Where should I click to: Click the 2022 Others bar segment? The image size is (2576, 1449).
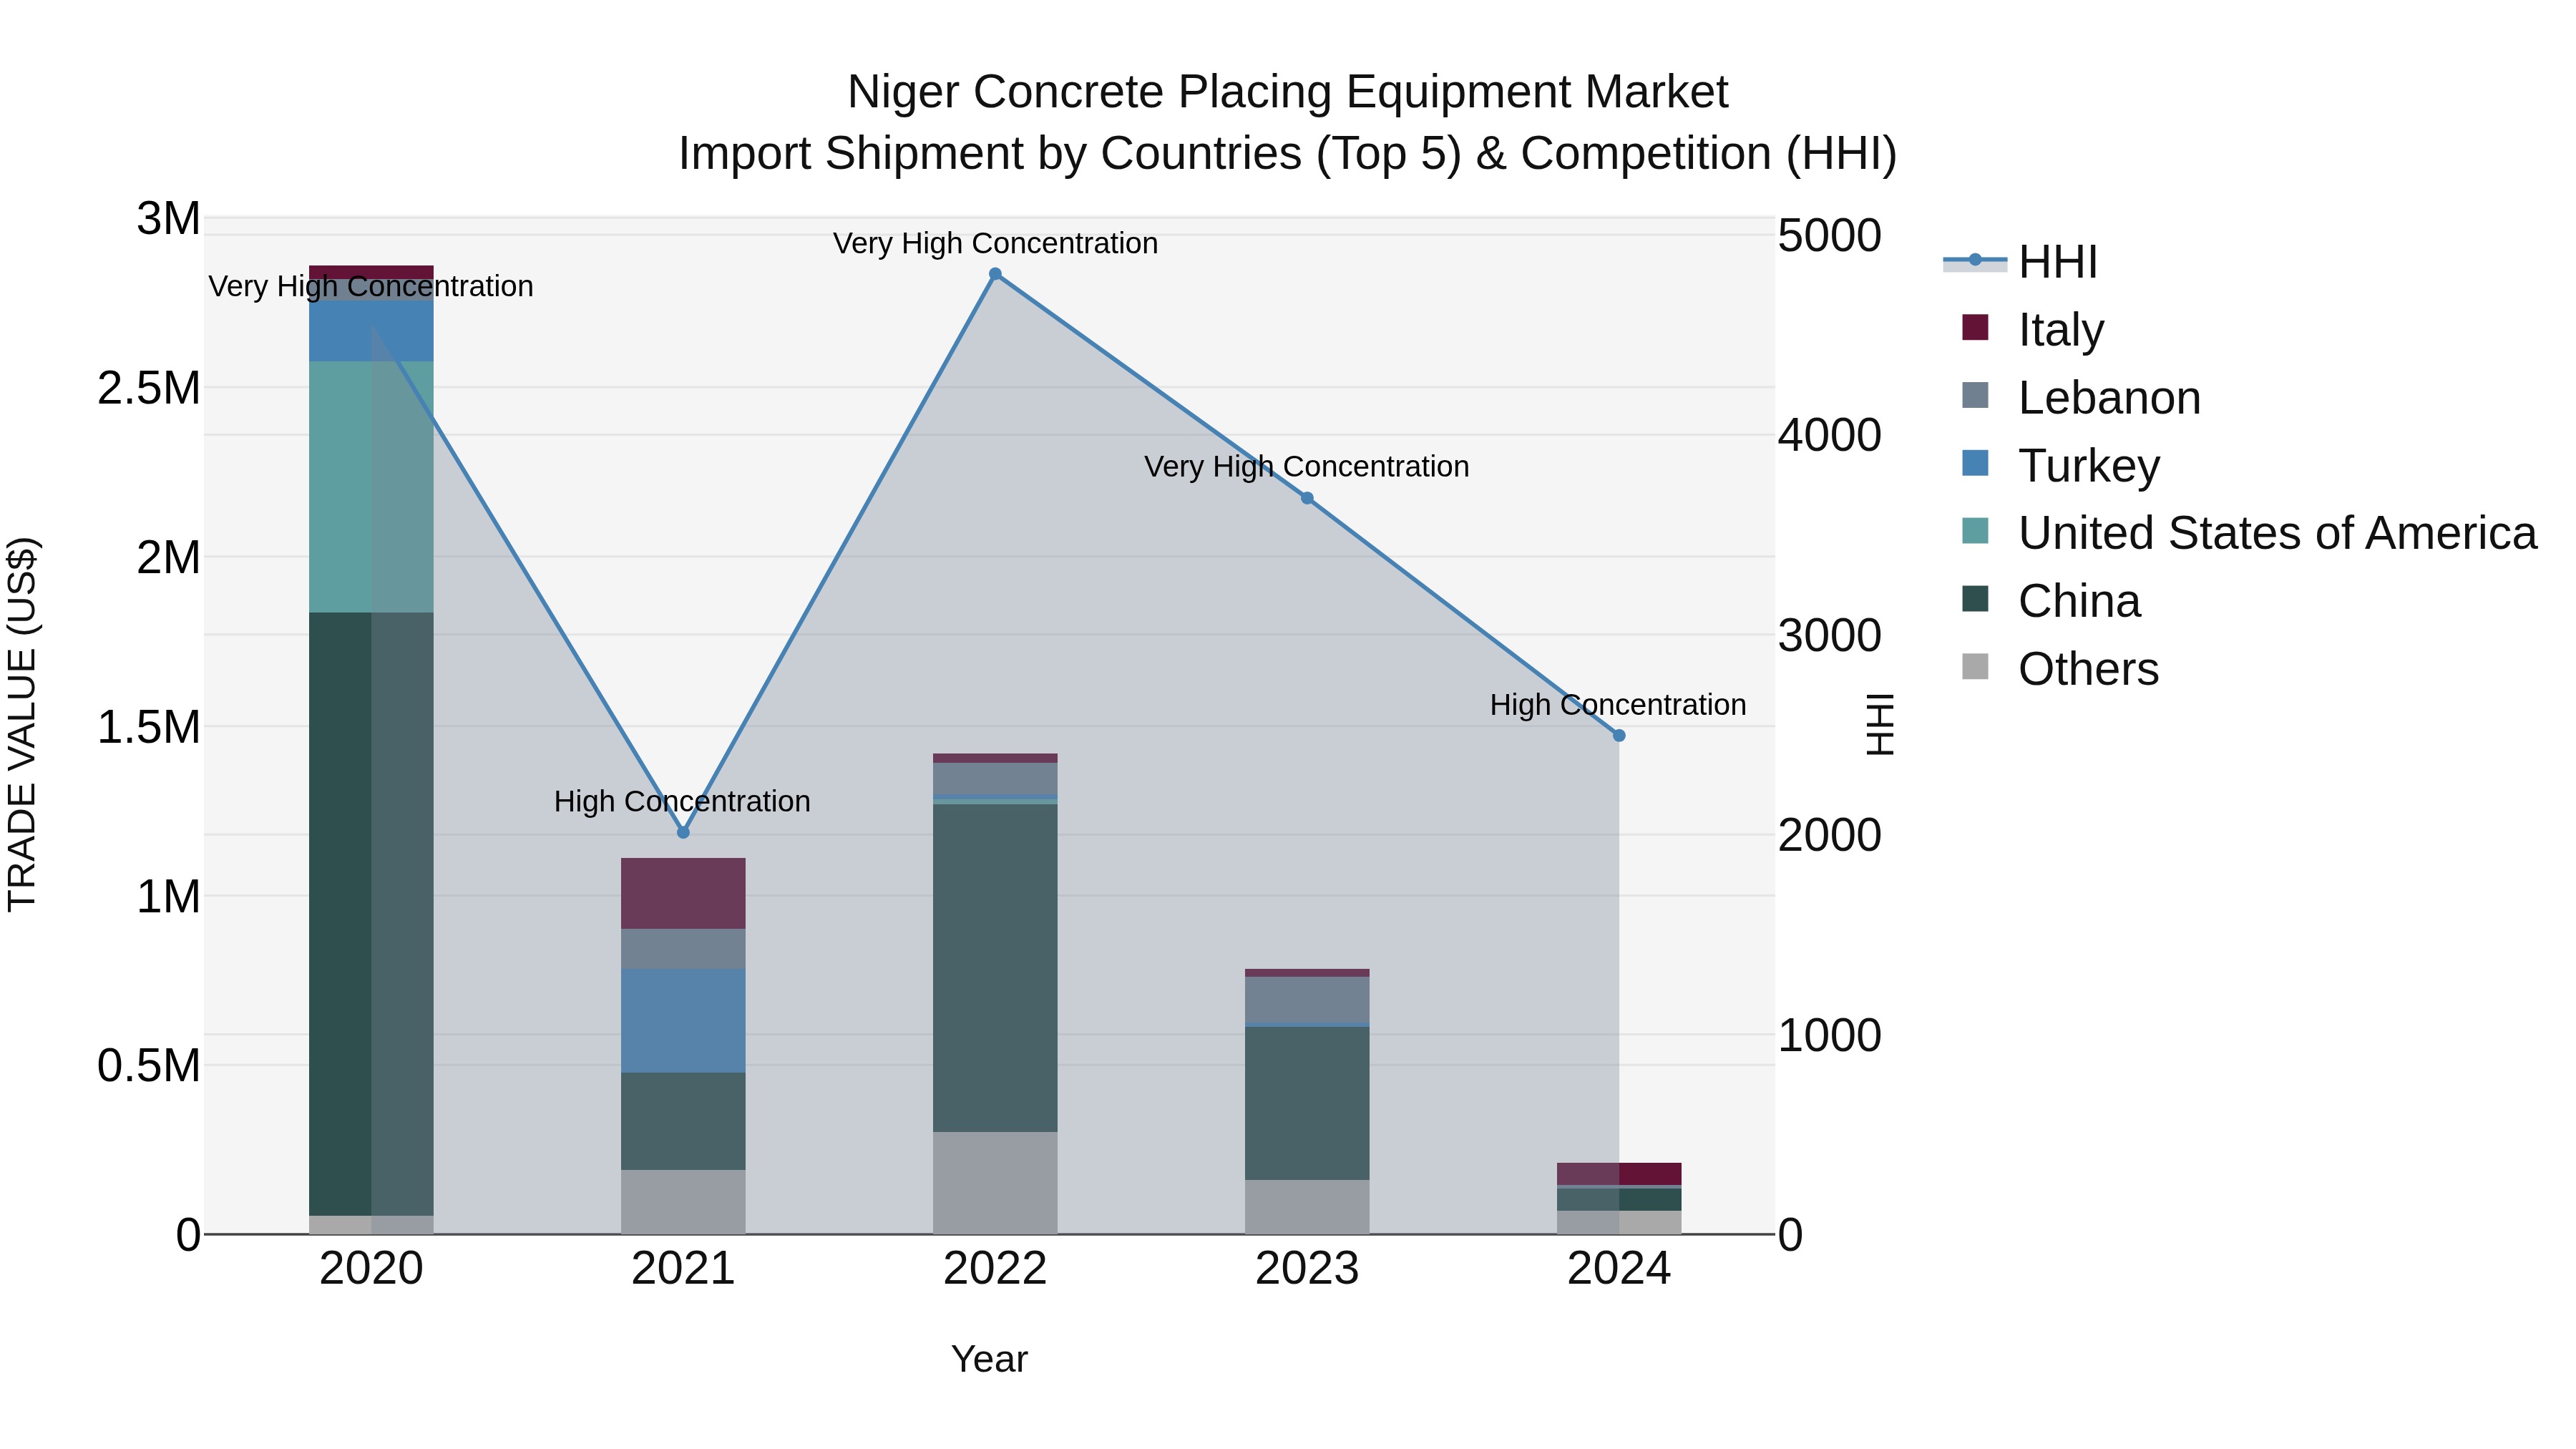pyautogui.click(x=995, y=1183)
